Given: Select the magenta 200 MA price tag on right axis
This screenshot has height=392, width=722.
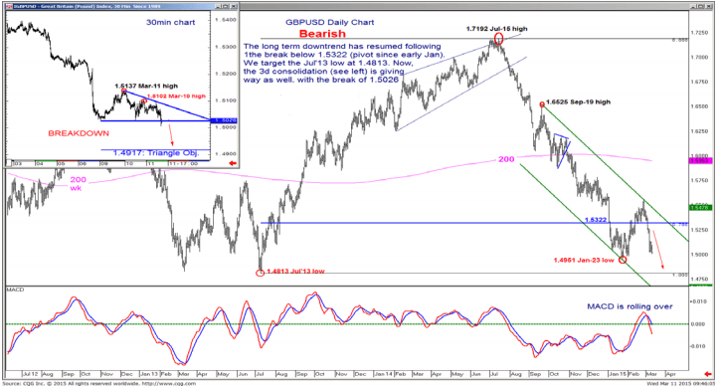Looking at the screenshot, I should point(700,160).
